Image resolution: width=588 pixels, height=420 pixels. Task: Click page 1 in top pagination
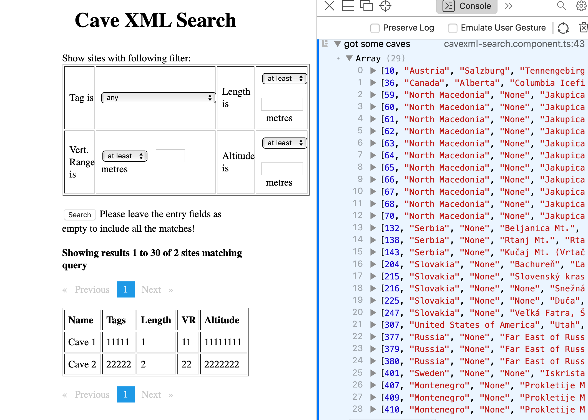[125, 289]
